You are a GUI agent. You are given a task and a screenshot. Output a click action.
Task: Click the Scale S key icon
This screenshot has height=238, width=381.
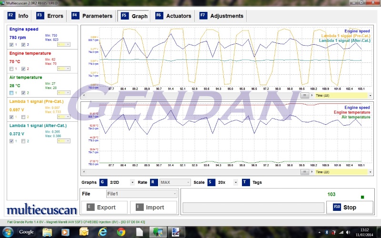(211, 182)
